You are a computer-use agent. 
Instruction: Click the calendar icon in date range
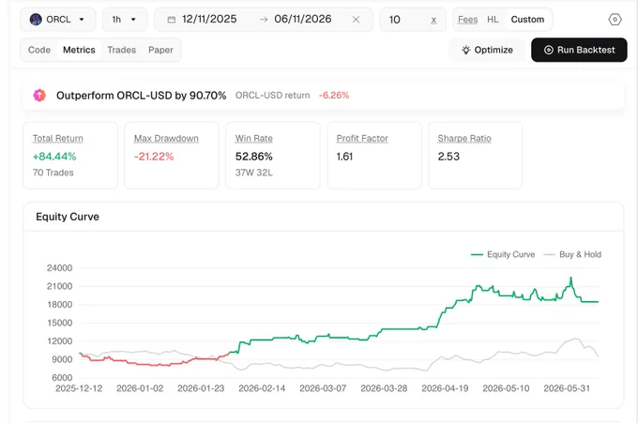[172, 20]
